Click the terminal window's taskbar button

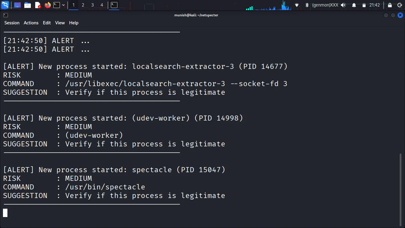coord(114,5)
